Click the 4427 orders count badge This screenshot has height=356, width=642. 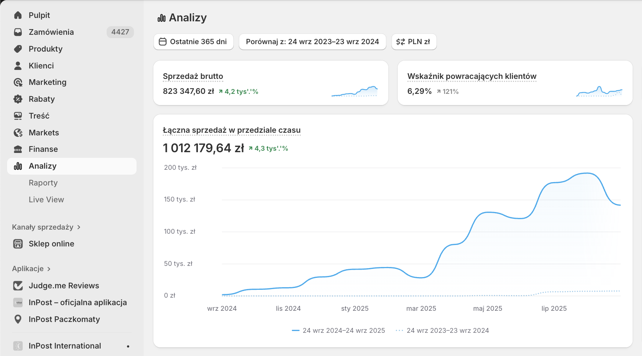(120, 32)
